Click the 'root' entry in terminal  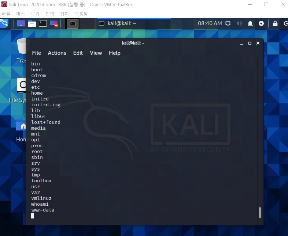point(37,152)
